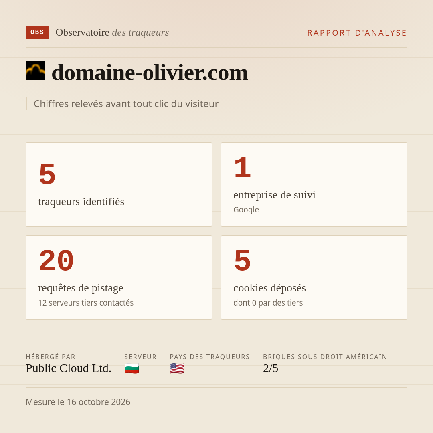Viewport: 433px width, 433px height.
Task: Click the Briques sous droit américain label
Action: [325, 357]
